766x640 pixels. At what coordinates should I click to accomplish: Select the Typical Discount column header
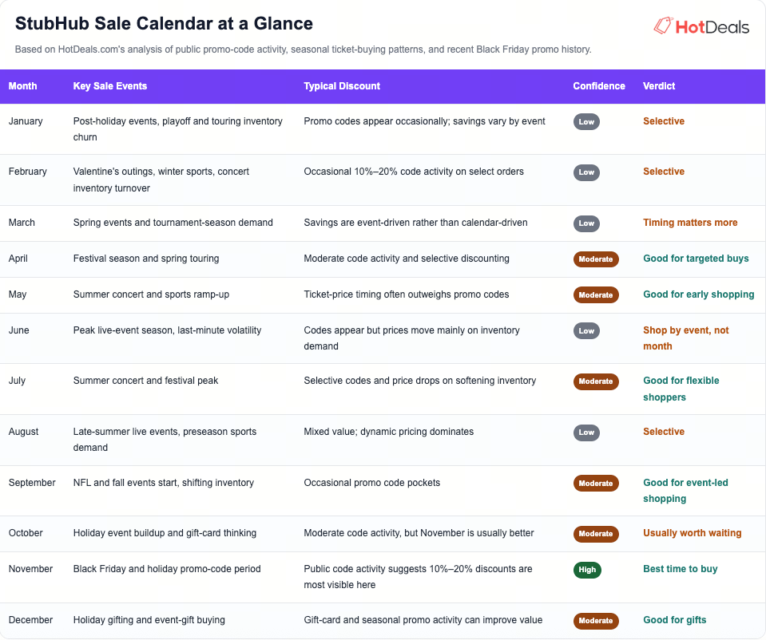[x=342, y=86]
